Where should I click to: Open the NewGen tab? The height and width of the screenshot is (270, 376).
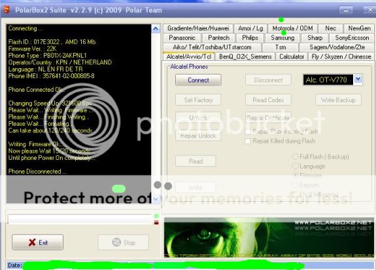coord(359,28)
